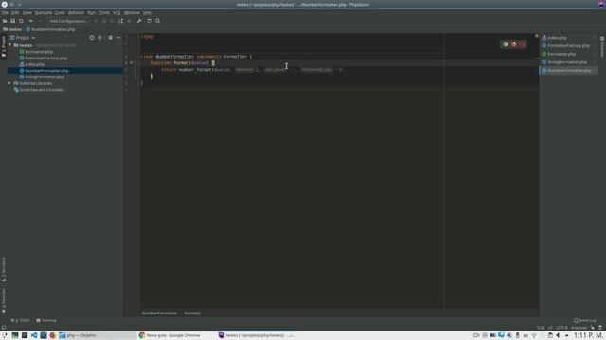Hide the Project panel with minus icon
The width and height of the screenshot is (606, 340).
[x=118, y=38]
